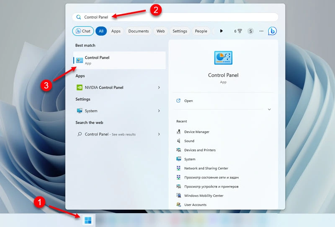Screen dimensions: 335x227
Task: Show more filters with the play arrow
Action: tap(222, 31)
